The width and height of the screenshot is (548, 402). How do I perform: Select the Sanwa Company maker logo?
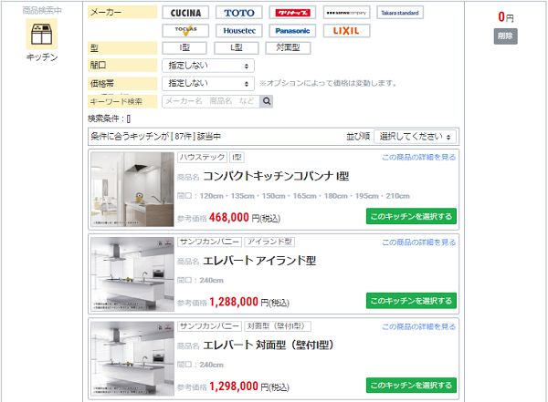[346, 13]
